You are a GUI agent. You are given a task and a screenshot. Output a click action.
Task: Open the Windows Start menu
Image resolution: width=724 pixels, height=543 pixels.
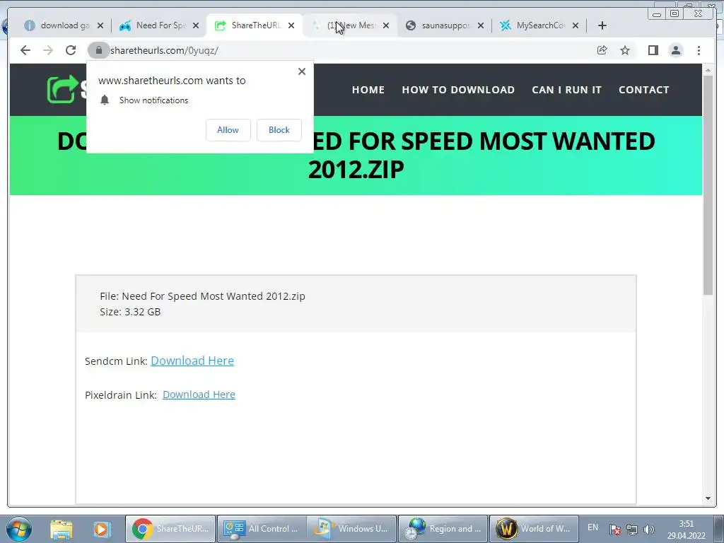(x=18, y=529)
